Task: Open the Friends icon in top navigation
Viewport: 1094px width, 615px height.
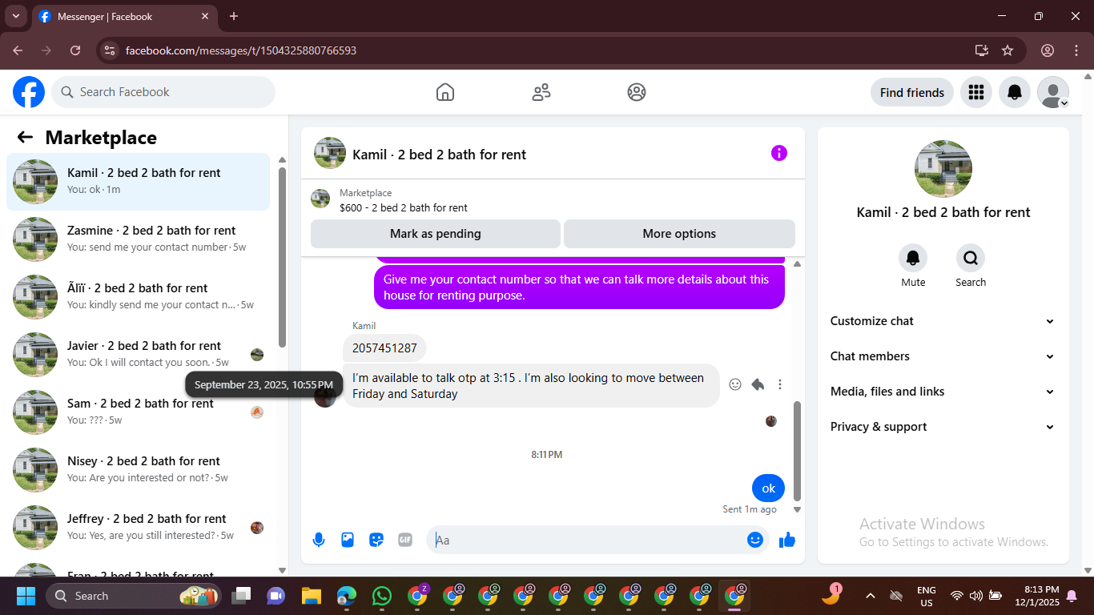Action: coord(541,92)
